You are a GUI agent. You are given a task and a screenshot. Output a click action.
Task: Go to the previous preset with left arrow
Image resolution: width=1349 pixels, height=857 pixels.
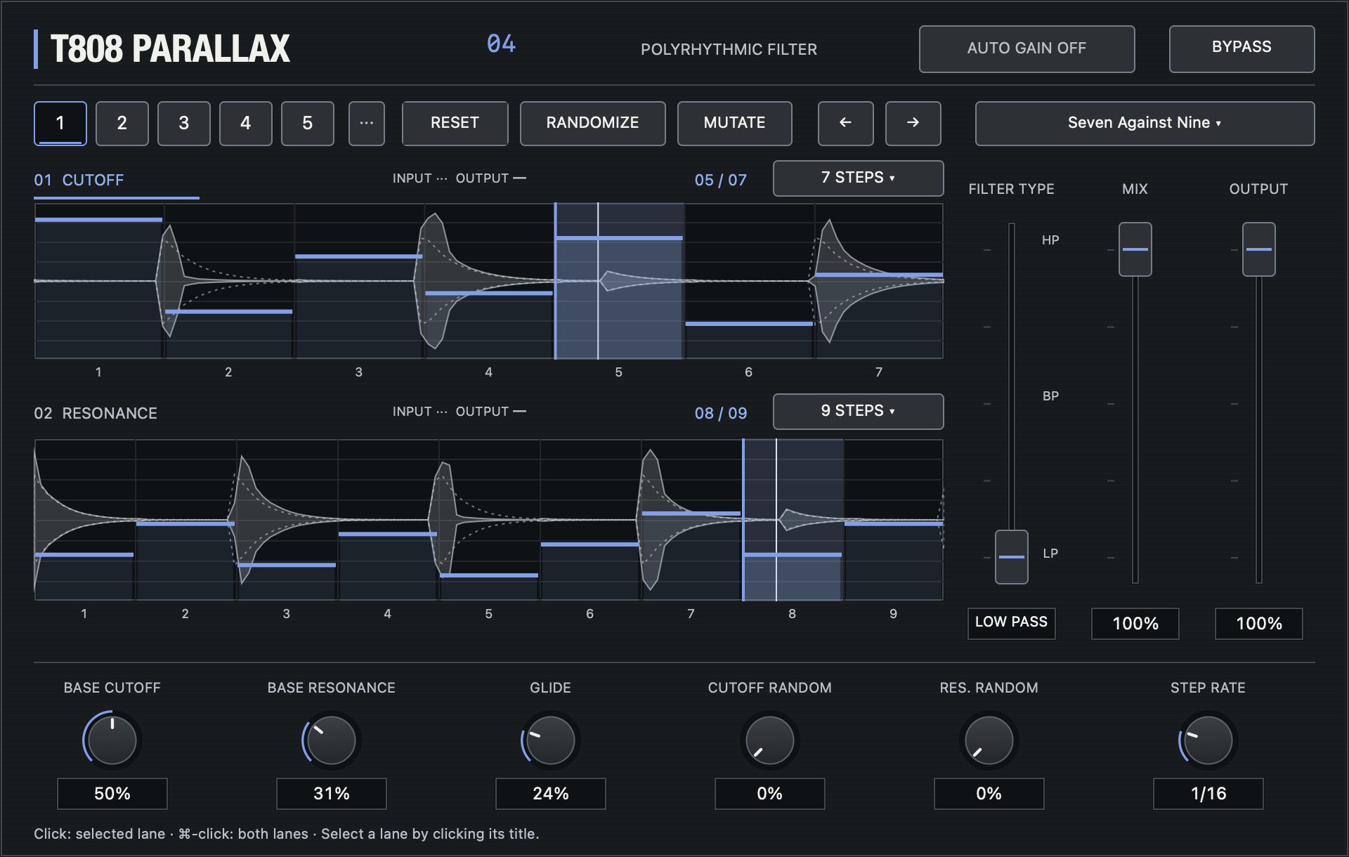pos(845,123)
